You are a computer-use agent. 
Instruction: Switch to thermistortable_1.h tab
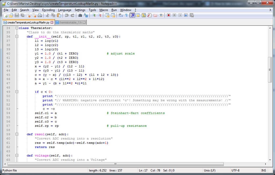point(71,23)
